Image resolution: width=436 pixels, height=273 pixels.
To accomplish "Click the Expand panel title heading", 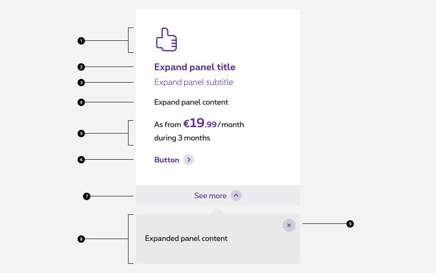I will coord(195,67).
